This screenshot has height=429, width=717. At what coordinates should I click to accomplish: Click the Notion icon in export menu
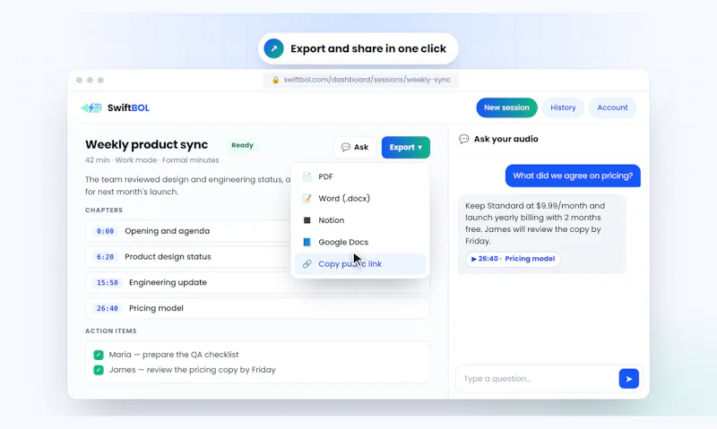coord(307,220)
